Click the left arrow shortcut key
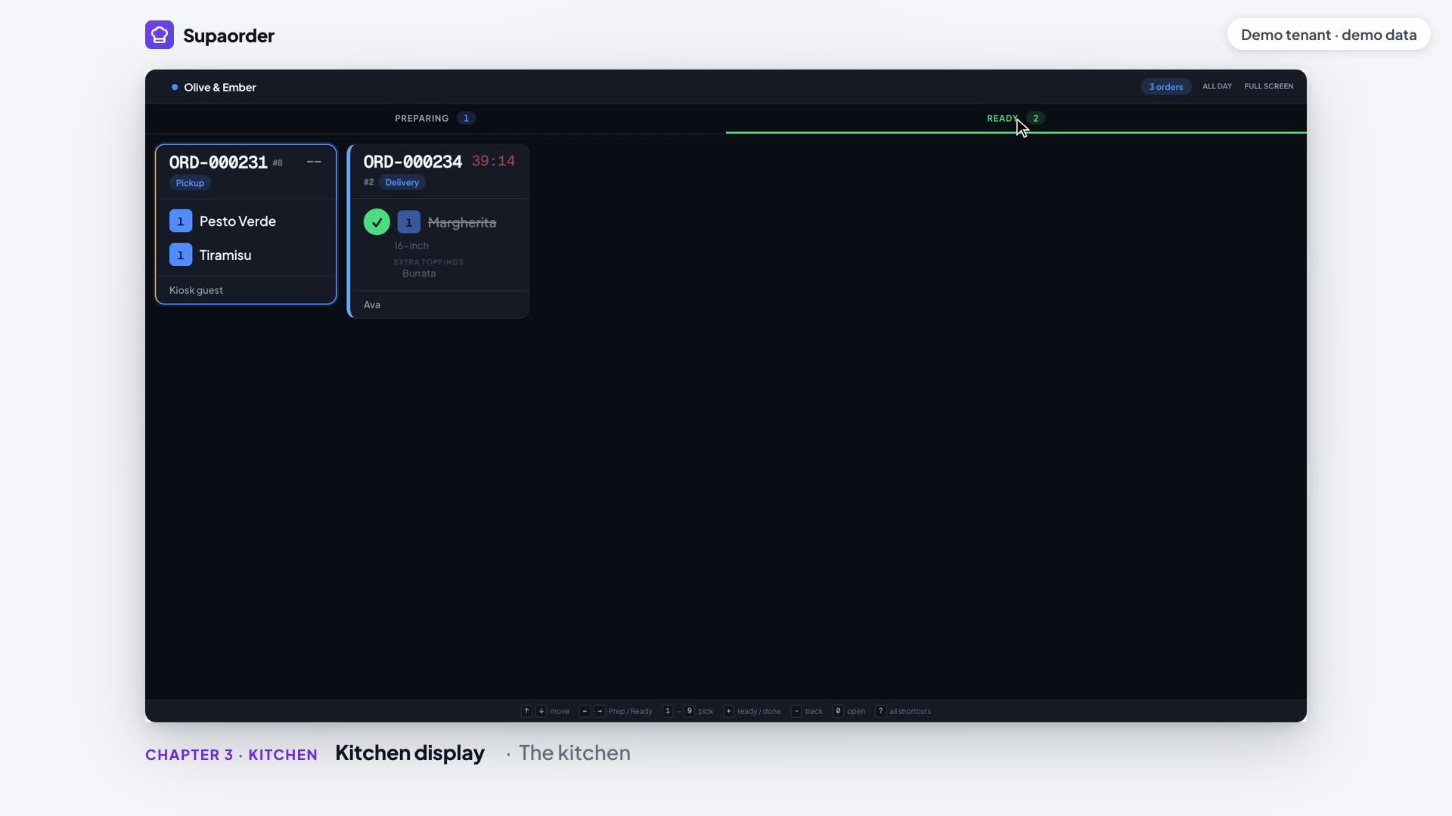 pyautogui.click(x=585, y=711)
